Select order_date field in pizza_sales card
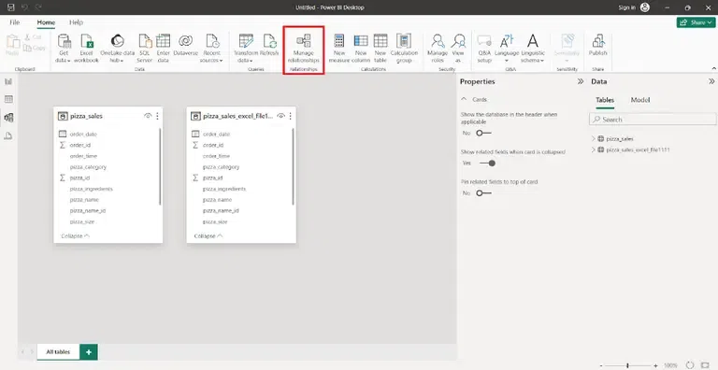 (x=83, y=135)
